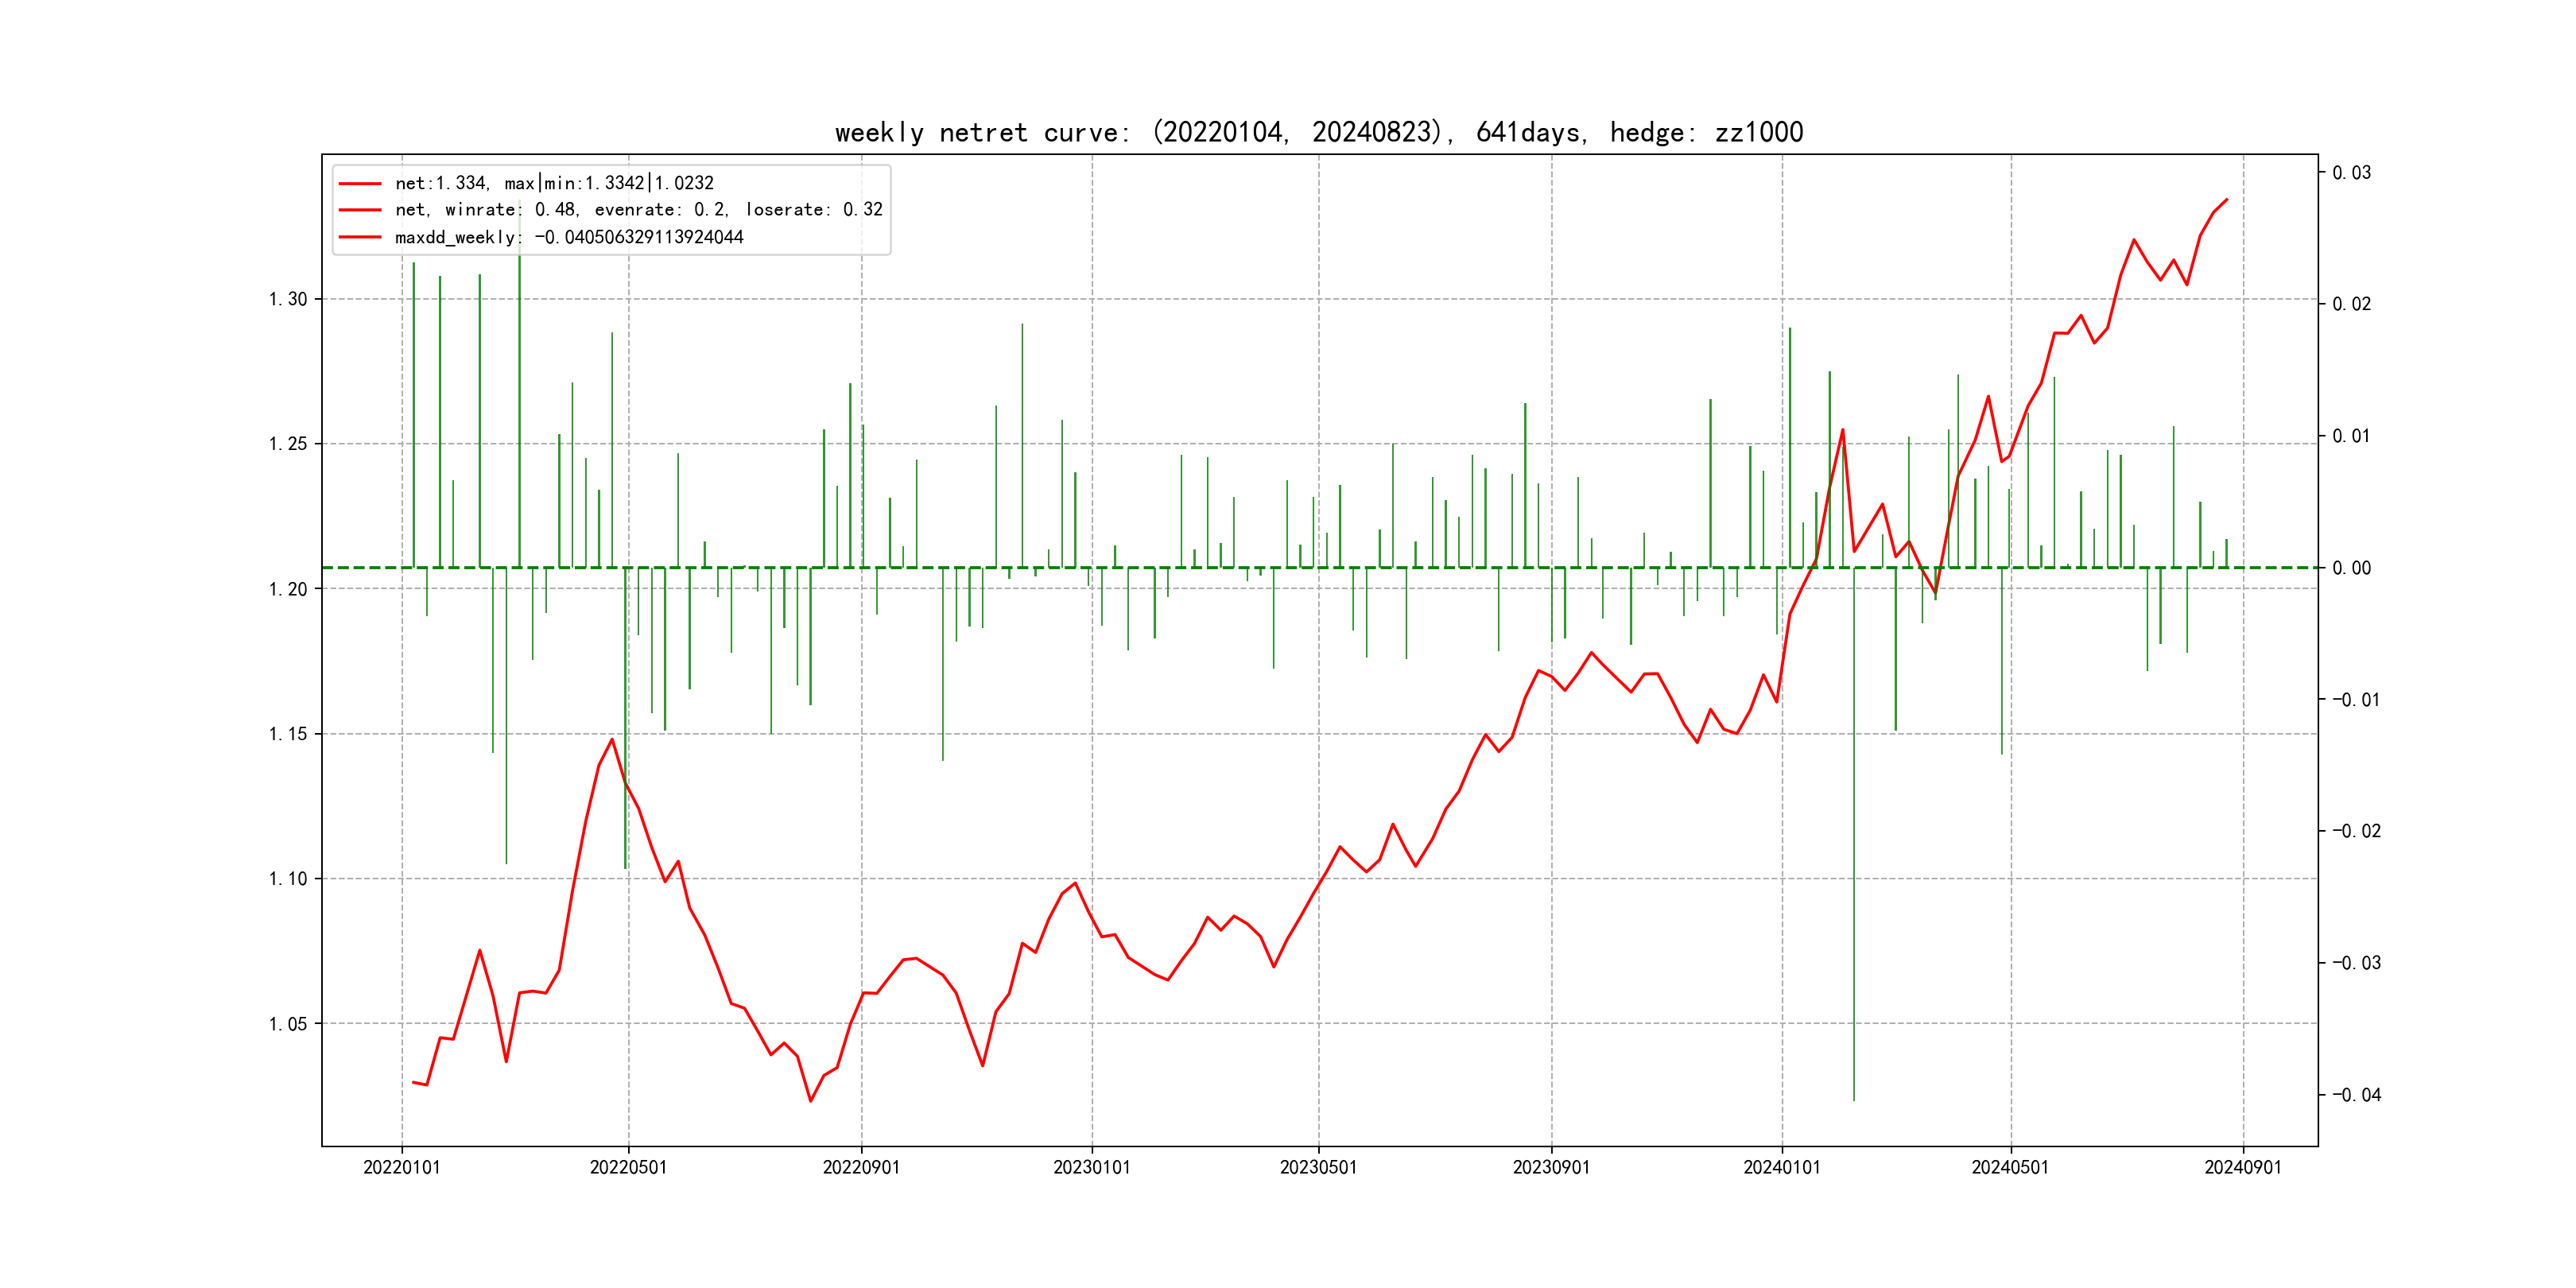Click the chart title text

tap(1318, 132)
